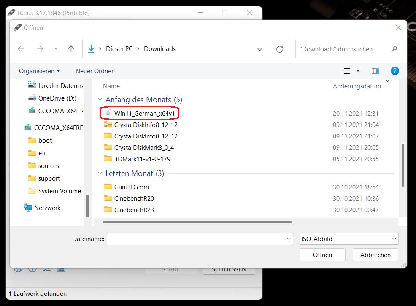This screenshot has width=416, height=306.
Task: Click the green Downloads arrow icon
Action: (91, 49)
